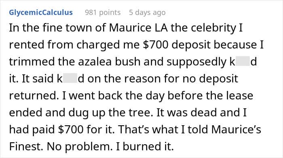Click the final sentence I burned it

pos(145,146)
